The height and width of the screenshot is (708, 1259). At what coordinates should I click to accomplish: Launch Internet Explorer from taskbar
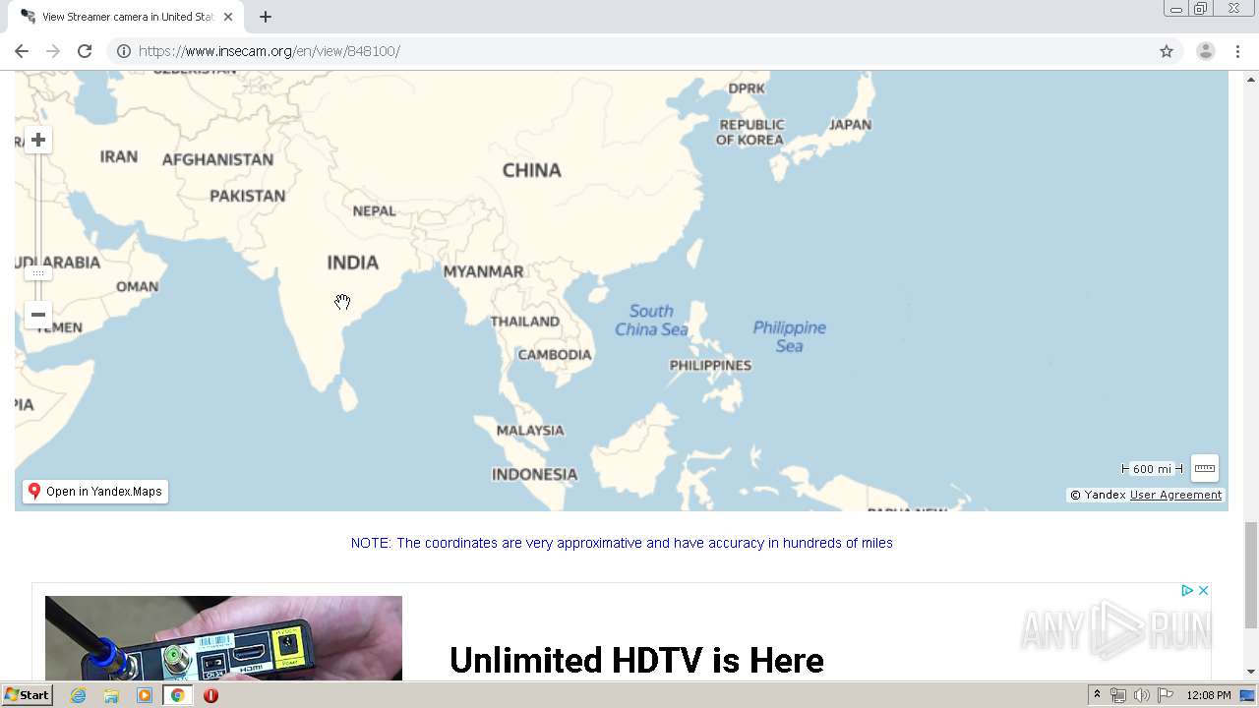pos(79,695)
